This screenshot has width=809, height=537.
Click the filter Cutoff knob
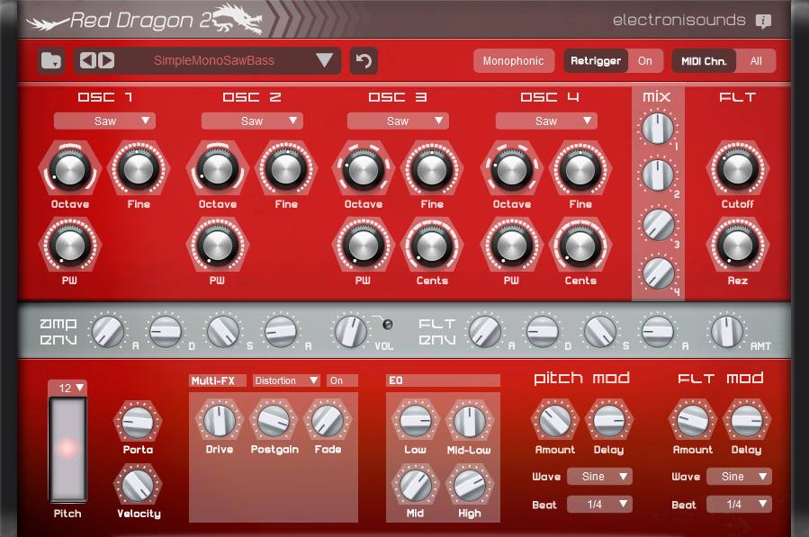click(737, 168)
